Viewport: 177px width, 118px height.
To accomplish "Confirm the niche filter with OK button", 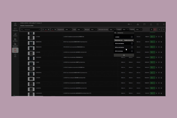I will [x=124, y=55].
